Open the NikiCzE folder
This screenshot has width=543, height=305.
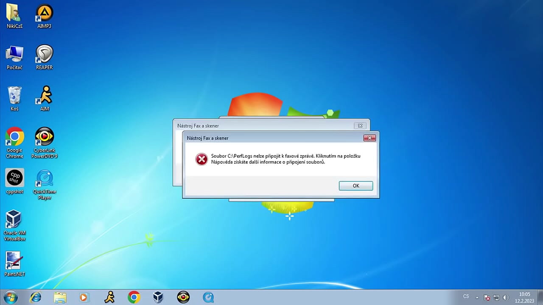[x=14, y=14]
